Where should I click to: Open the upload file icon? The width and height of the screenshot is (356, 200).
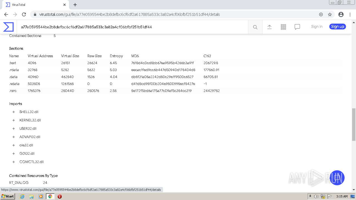(x=270, y=27)
